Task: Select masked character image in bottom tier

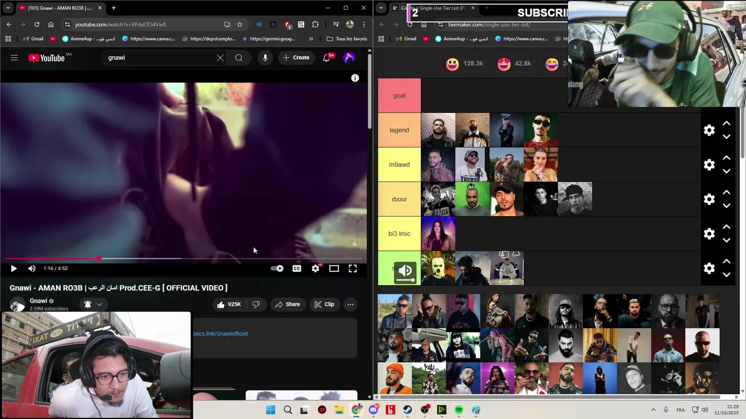Action: 438,268
